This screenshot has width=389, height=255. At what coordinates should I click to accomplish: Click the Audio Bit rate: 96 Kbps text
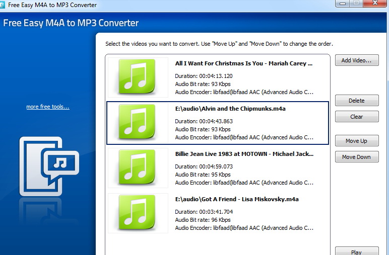203,220
